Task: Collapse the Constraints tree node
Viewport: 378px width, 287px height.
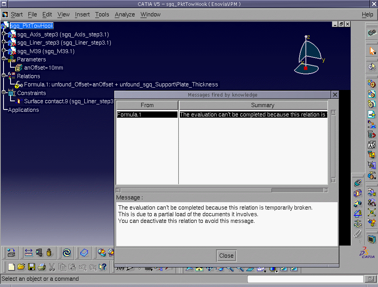Action: pos(4,93)
